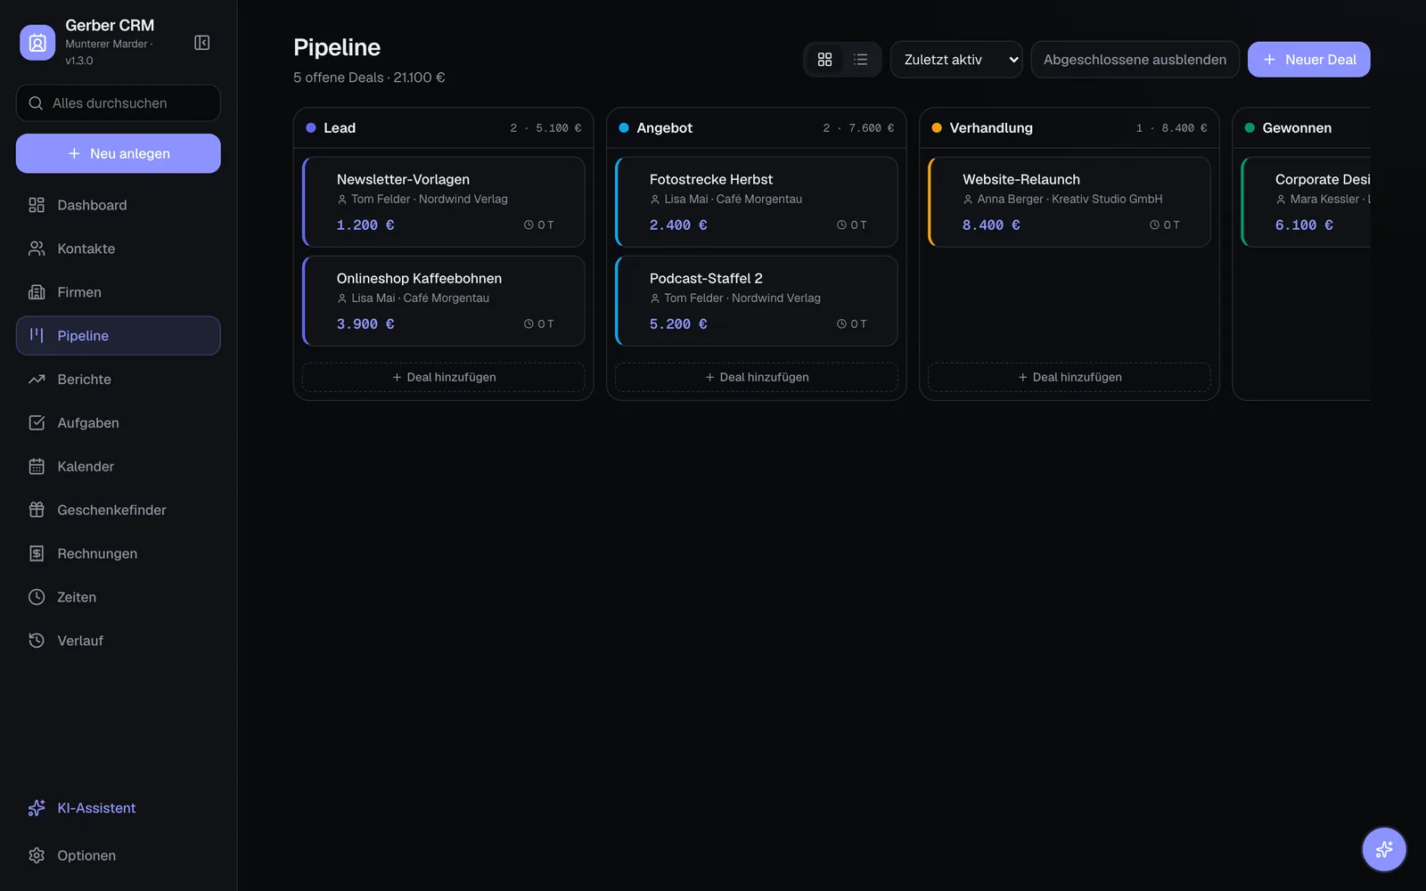Click the Neuer Deal button
This screenshot has height=891, width=1426.
1308,60
